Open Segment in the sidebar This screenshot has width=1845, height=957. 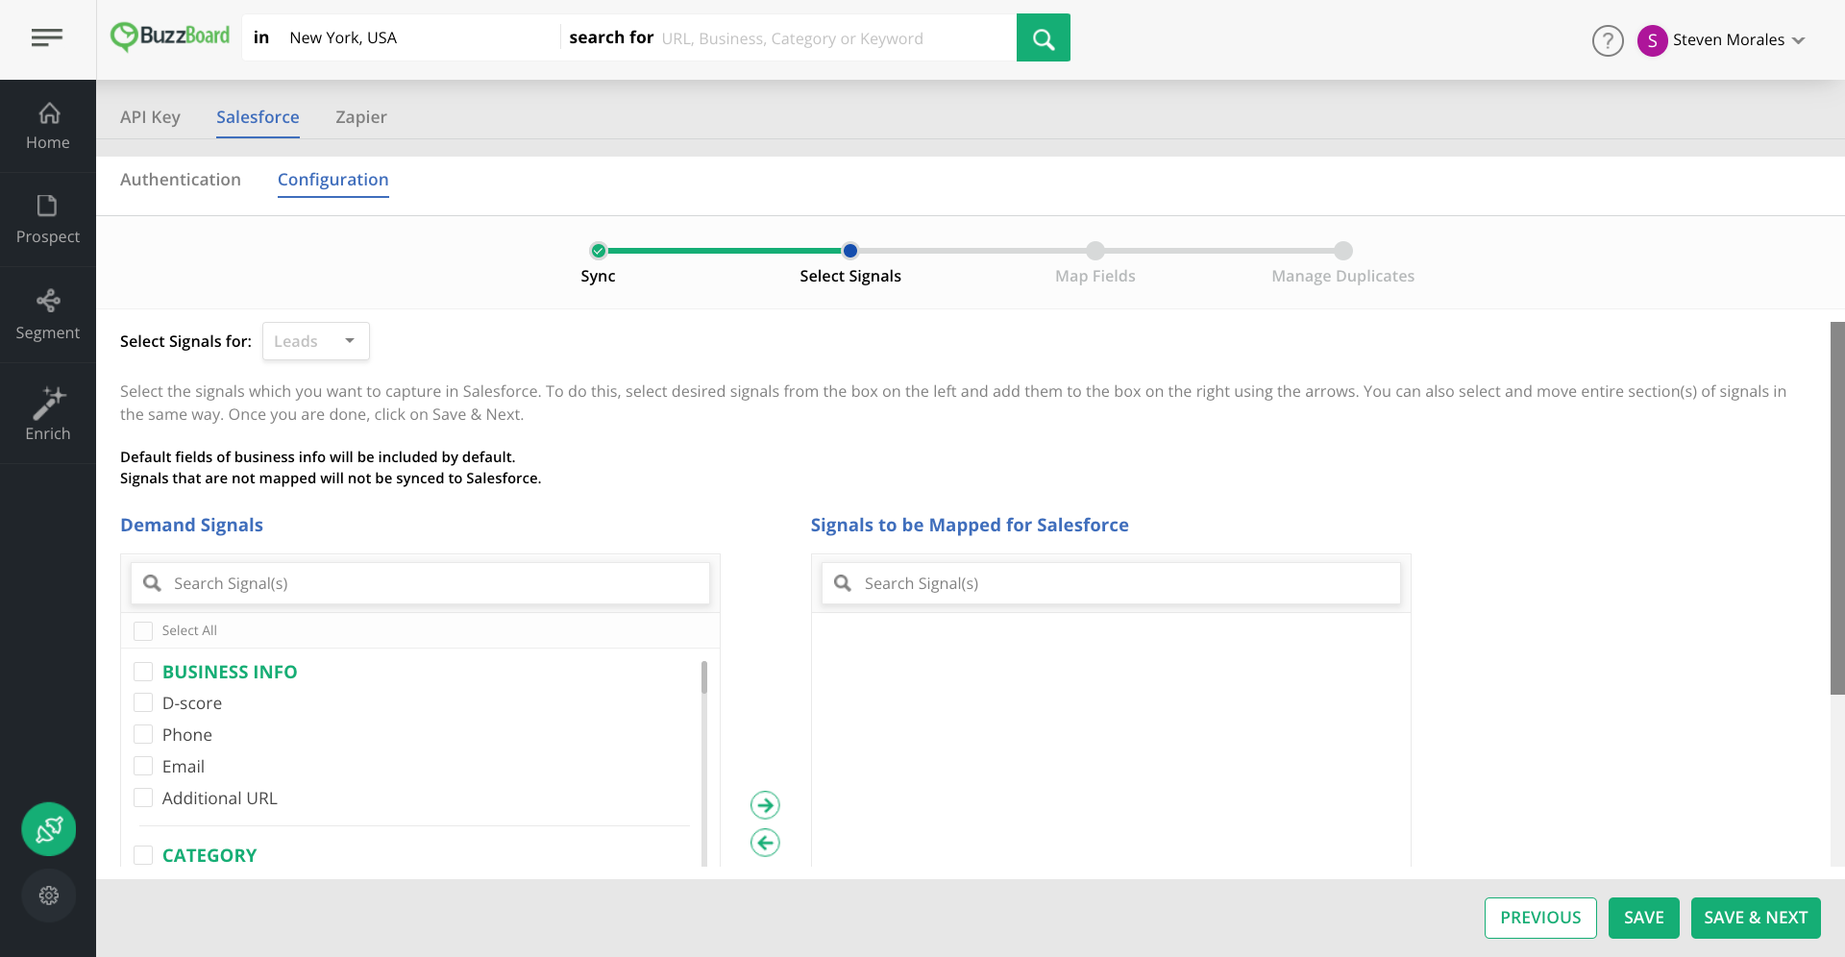coord(48,315)
